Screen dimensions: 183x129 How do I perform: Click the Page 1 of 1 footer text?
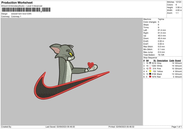(x=177, y=127)
